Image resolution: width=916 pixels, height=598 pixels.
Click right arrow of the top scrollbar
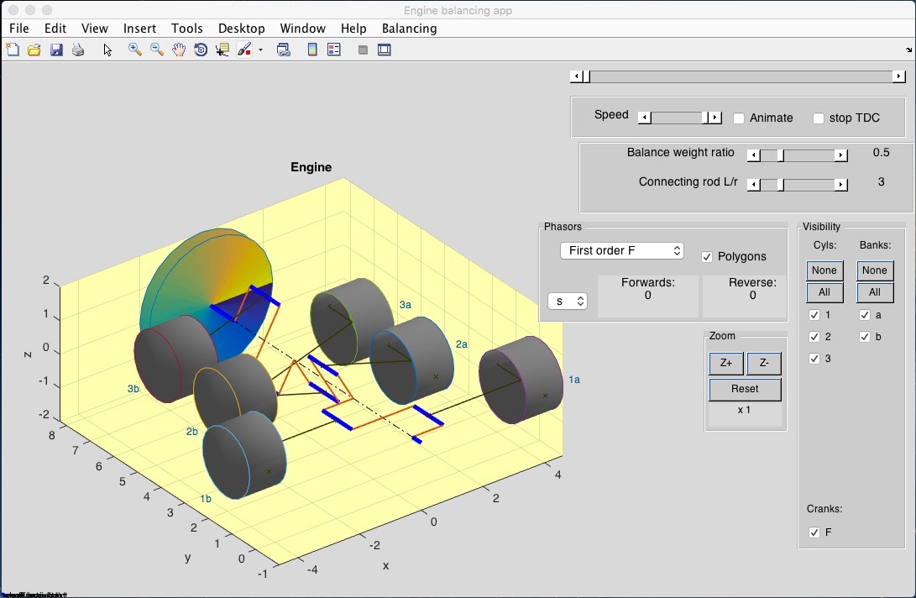(x=898, y=76)
